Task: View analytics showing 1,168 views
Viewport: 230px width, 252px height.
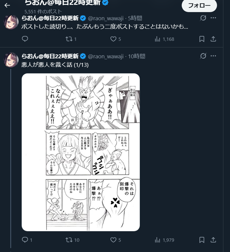Action: point(165,39)
